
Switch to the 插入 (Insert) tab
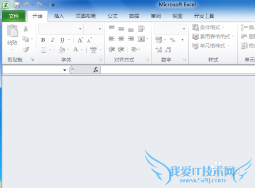[x=59, y=16]
